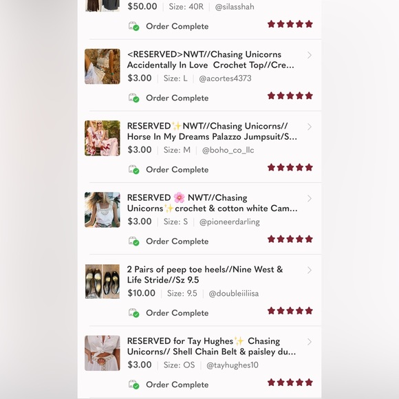Expand Horse In My Dreams jumpsuit order chevron

coord(310,127)
